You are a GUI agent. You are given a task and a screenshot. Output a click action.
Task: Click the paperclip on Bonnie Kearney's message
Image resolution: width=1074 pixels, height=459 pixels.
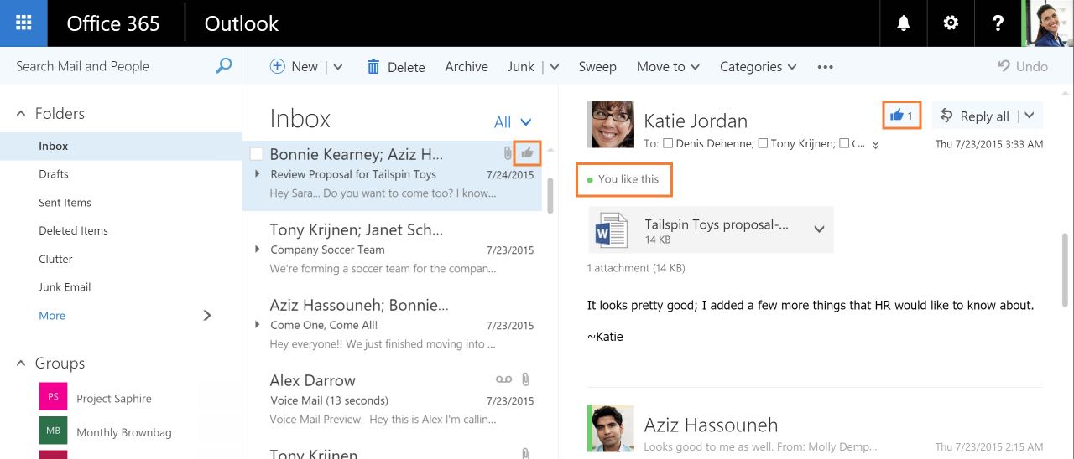(x=508, y=154)
